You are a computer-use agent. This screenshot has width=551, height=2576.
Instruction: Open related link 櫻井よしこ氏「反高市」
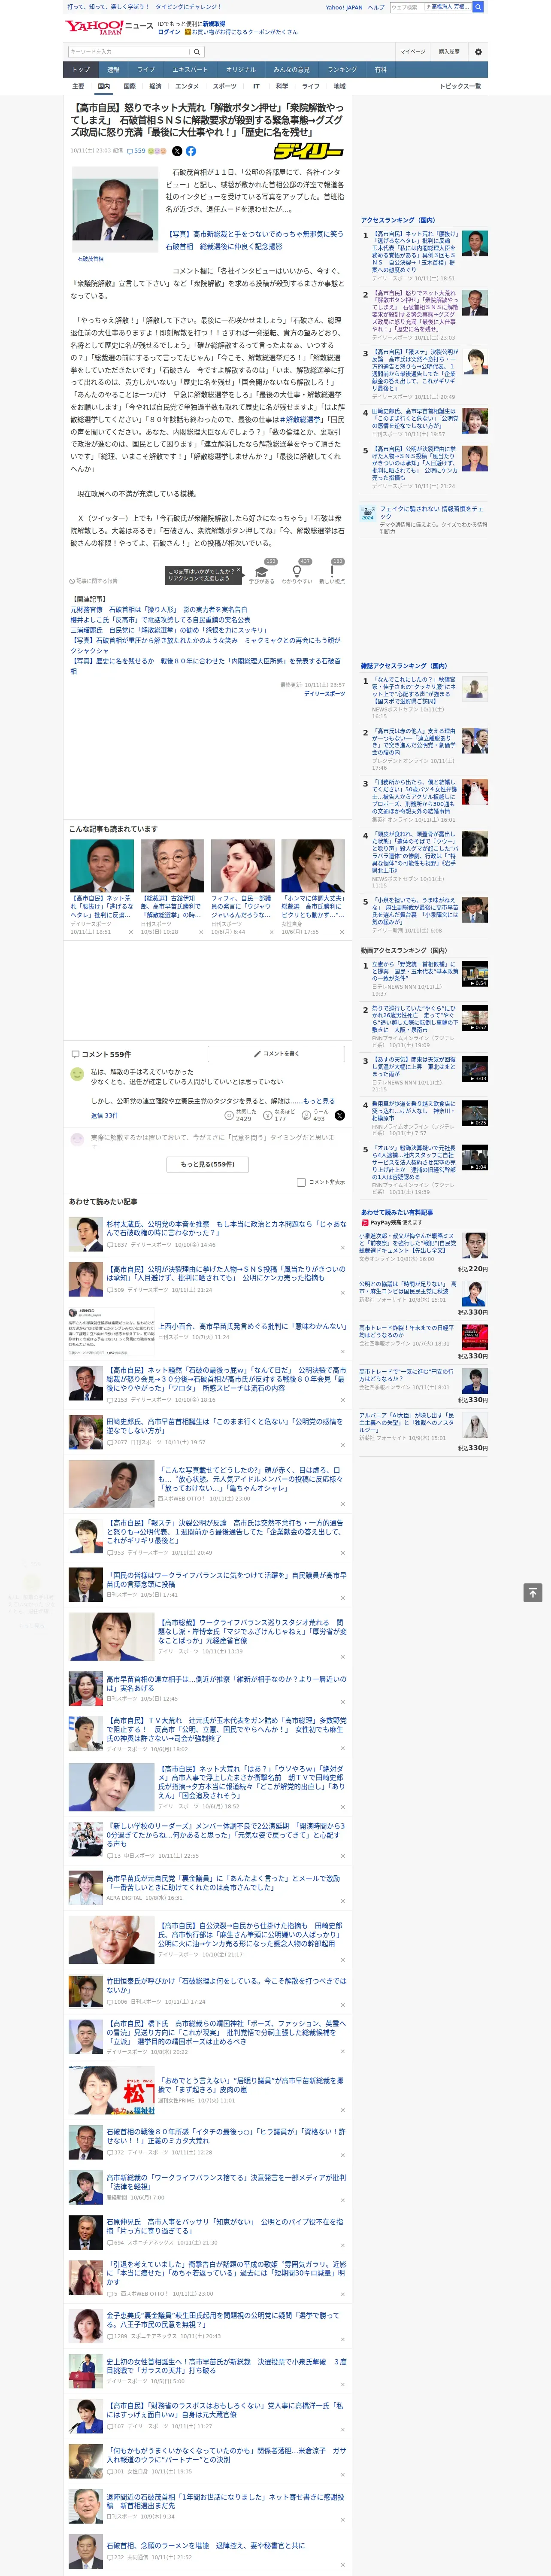click(160, 620)
